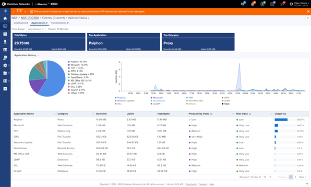
Task: Click the TeamViewer row name cell
Action: tap(20, 148)
